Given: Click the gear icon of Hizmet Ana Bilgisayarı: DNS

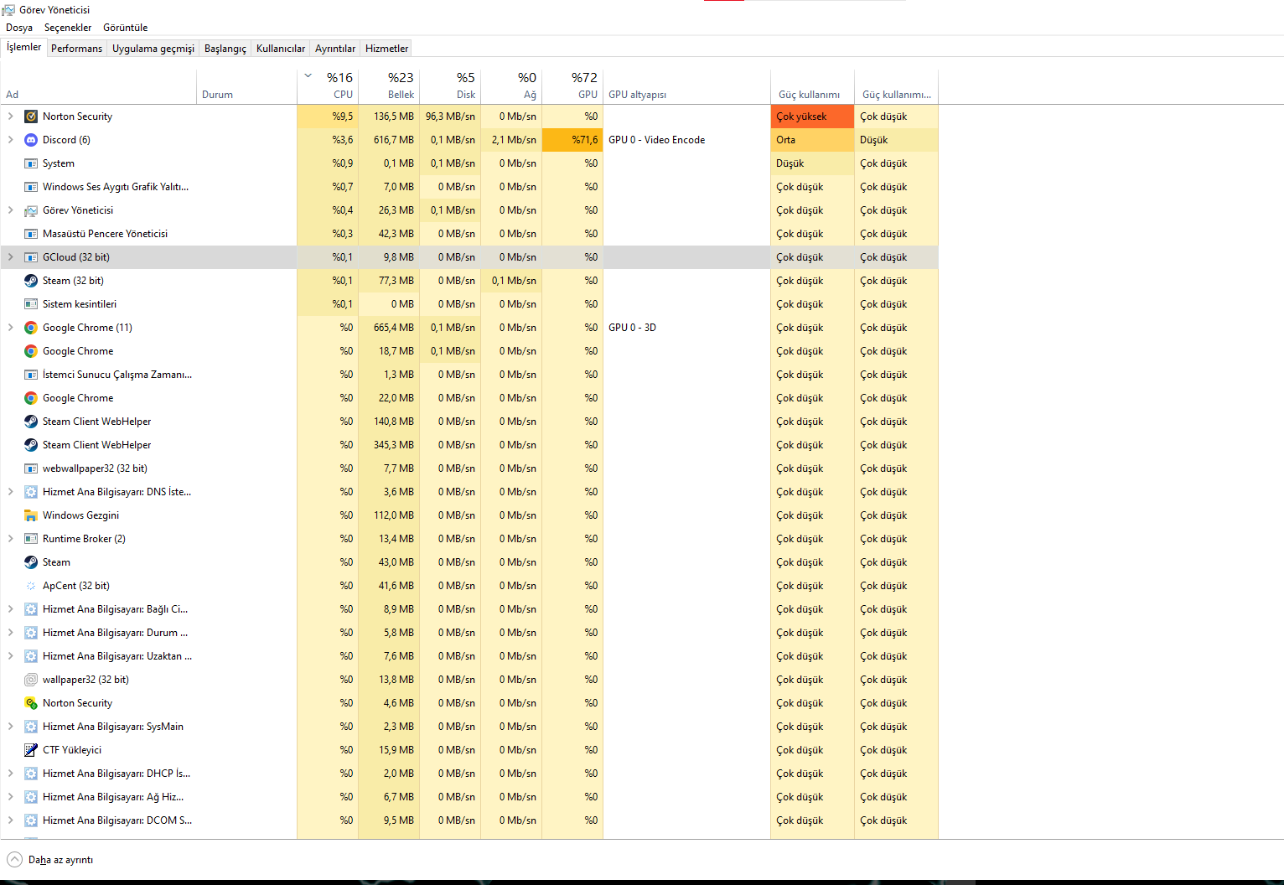Looking at the screenshot, I should pos(31,492).
